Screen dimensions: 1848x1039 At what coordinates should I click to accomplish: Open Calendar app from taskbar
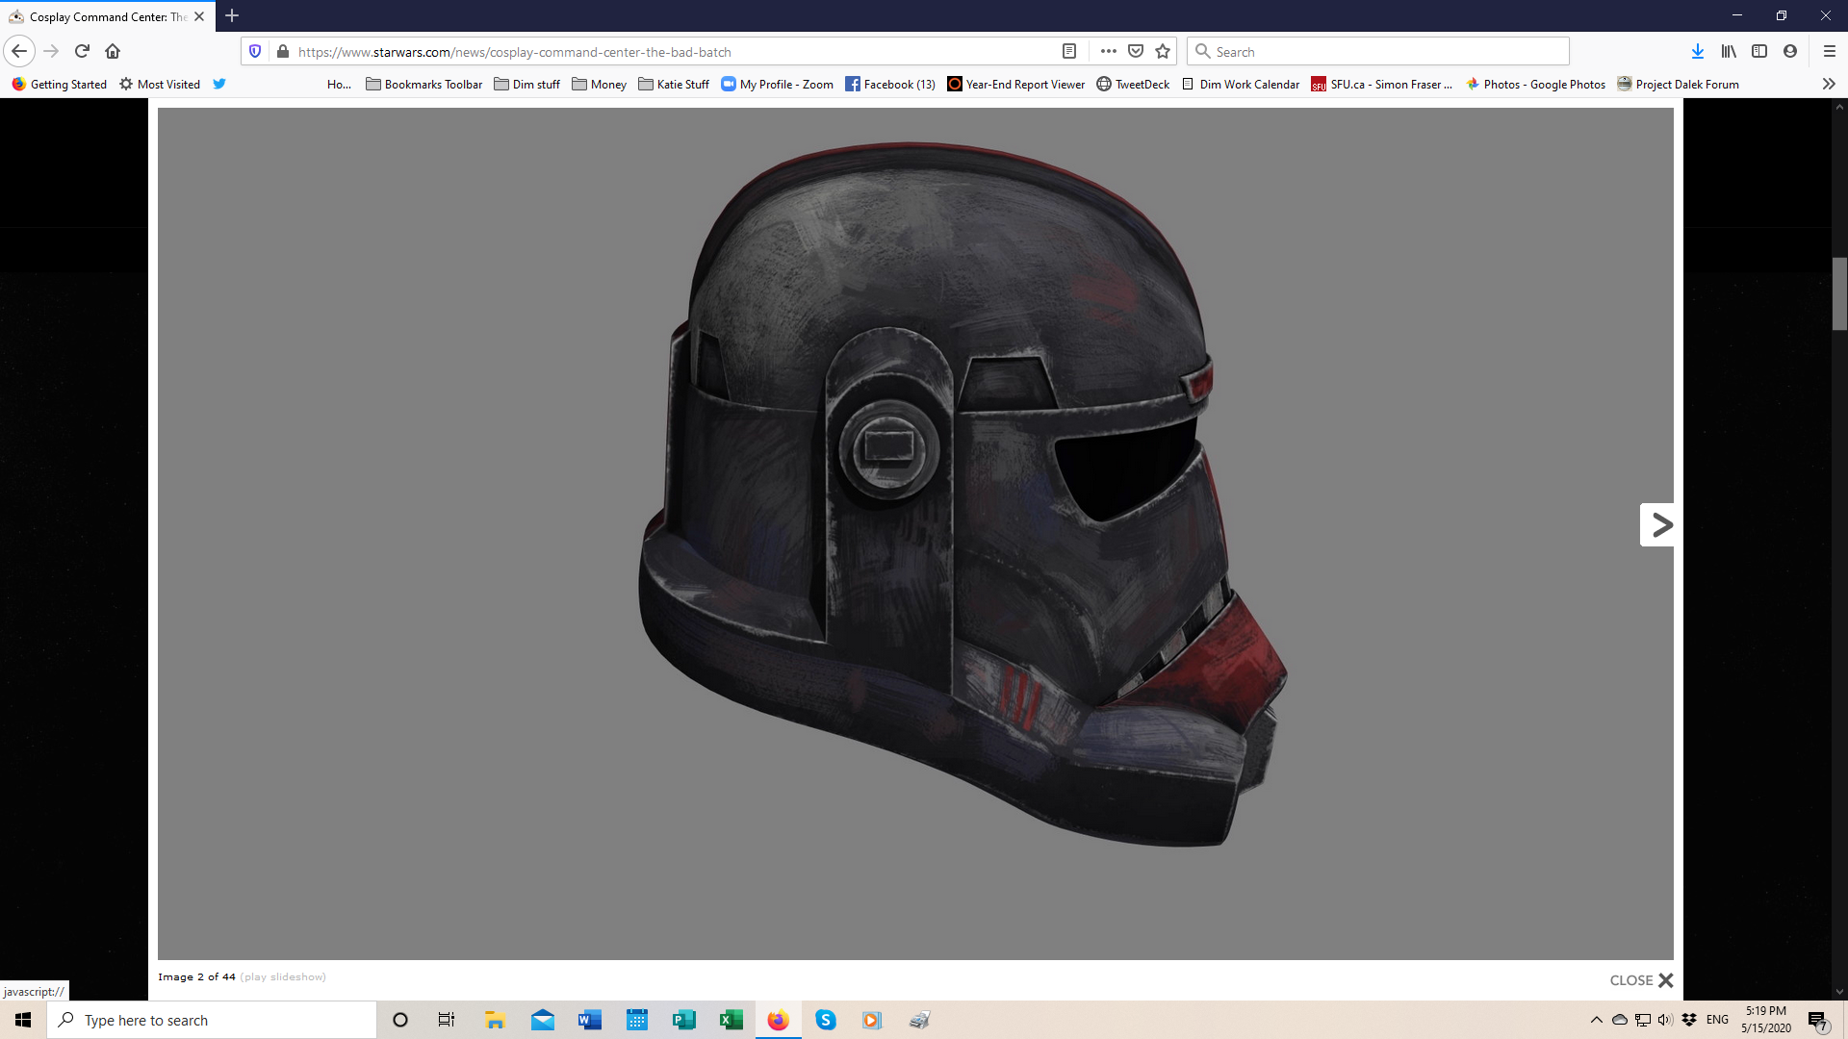tap(637, 1020)
